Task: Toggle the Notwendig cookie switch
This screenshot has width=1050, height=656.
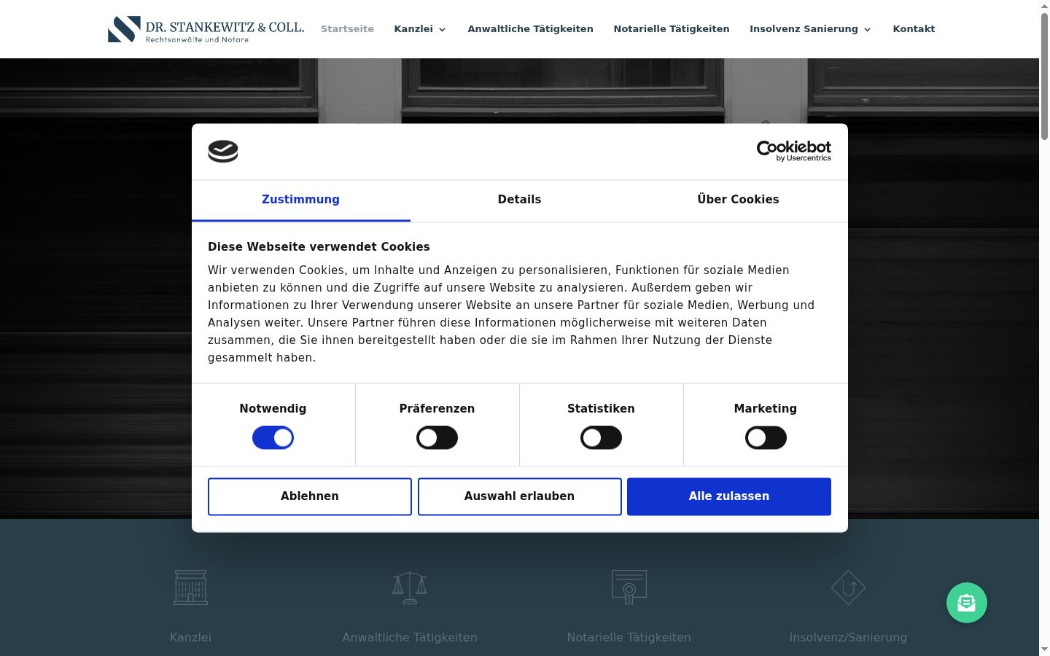Action: click(x=273, y=437)
